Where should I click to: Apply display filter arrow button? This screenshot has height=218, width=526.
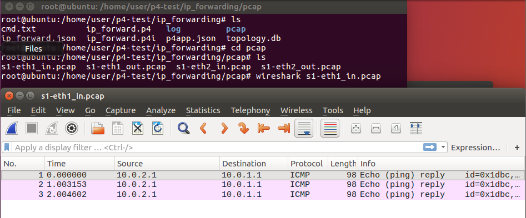point(430,148)
